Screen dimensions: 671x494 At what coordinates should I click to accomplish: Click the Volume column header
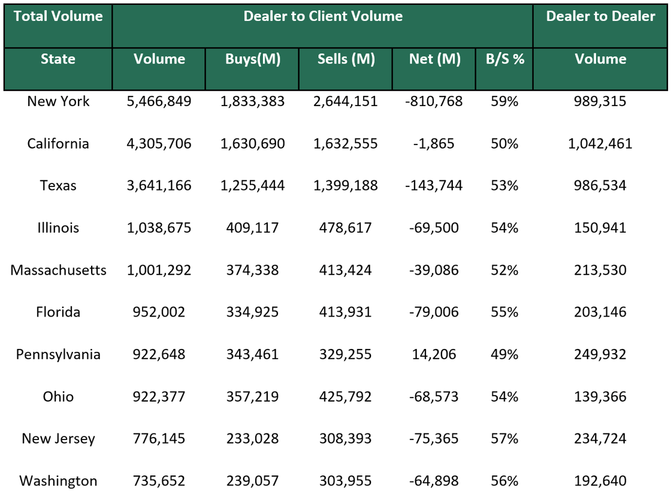pos(159,59)
